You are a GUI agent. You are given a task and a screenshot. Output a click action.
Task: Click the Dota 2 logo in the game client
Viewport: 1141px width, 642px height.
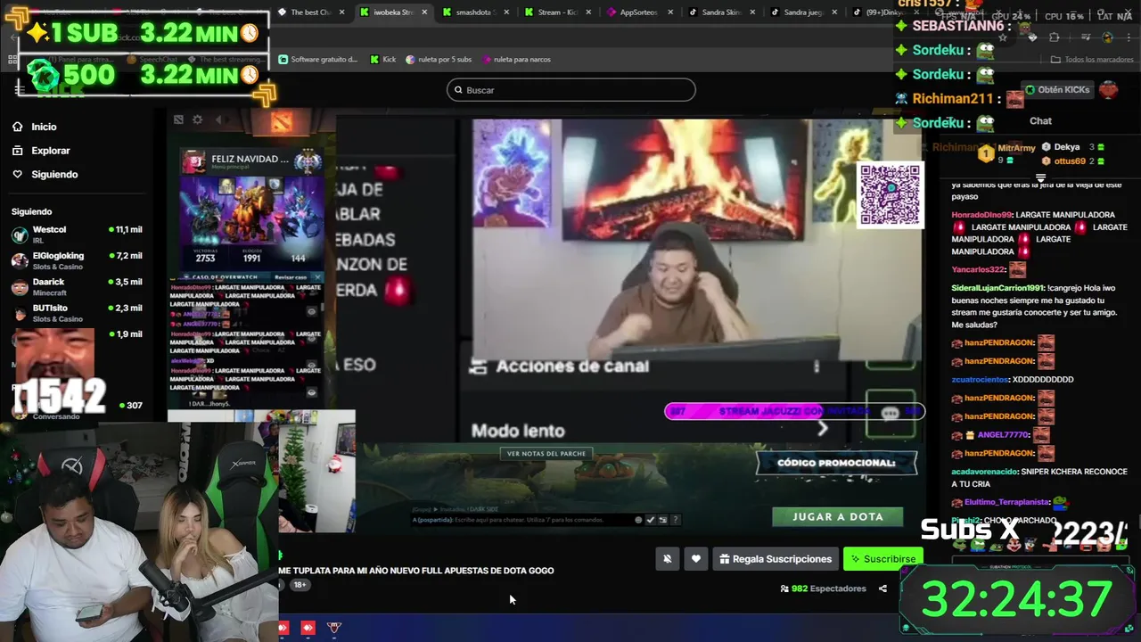pyautogui.click(x=282, y=123)
